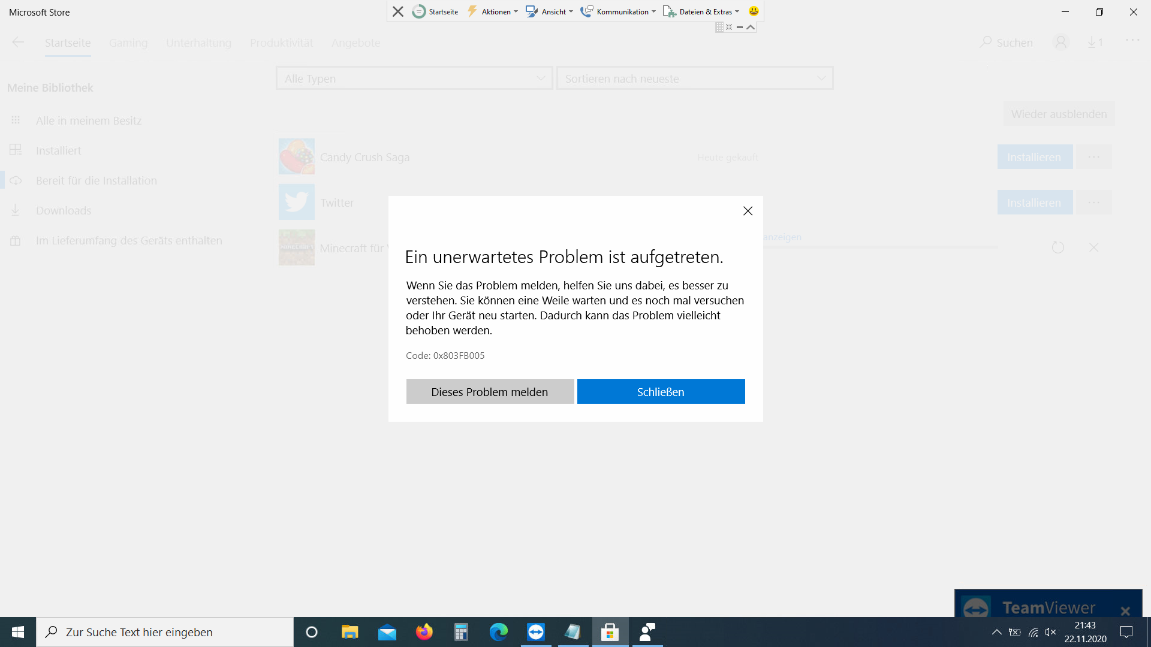
Task: Open Firefox from the taskbar
Action: 424,632
